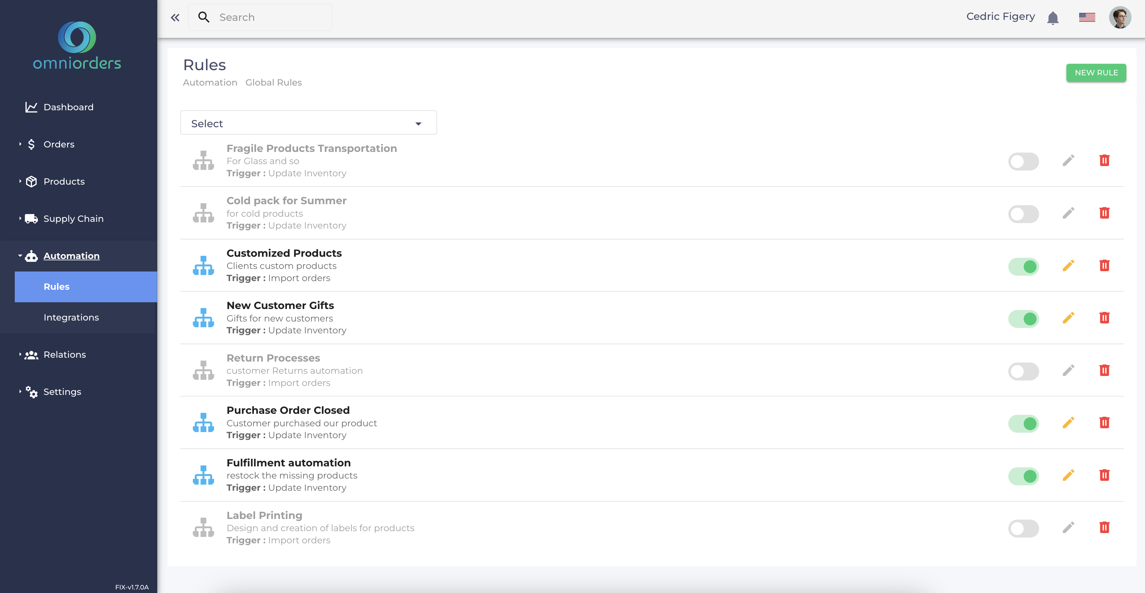Viewport: 1145px width, 593px height.
Task: Edit the Fulfillment automation rule with the pencil icon
Action: coord(1068,475)
